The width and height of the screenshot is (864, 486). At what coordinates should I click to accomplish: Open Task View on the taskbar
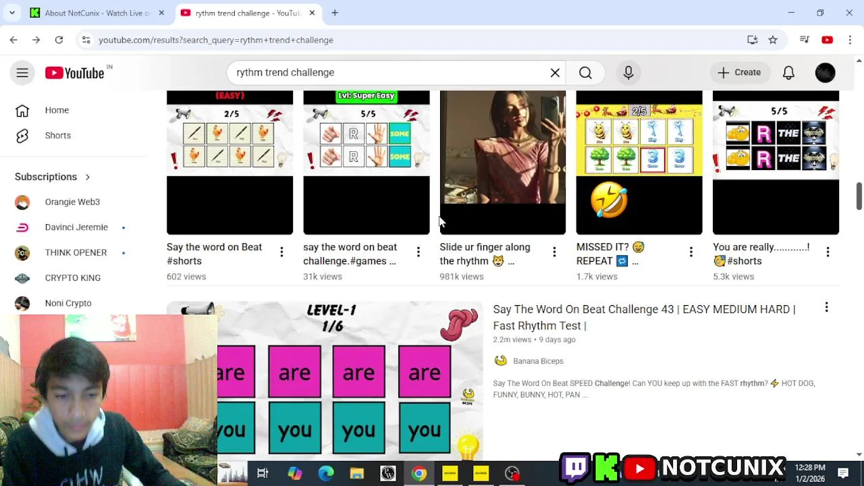click(x=263, y=473)
